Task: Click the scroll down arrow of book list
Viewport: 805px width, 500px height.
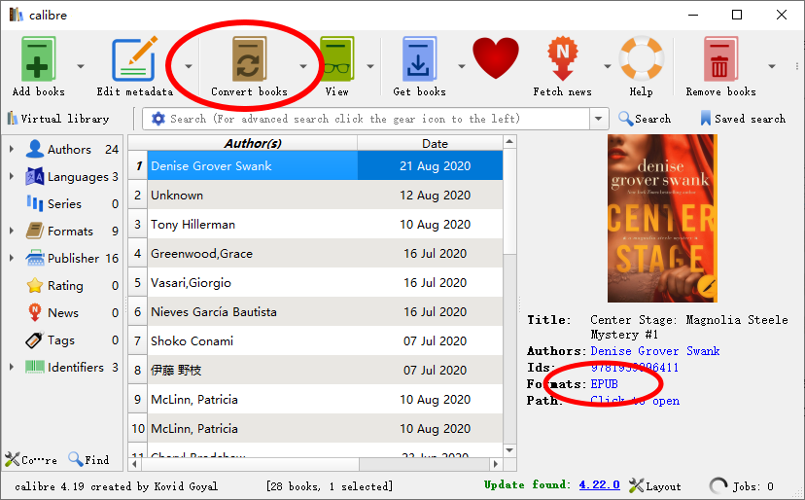Action: tap(509, 450)
